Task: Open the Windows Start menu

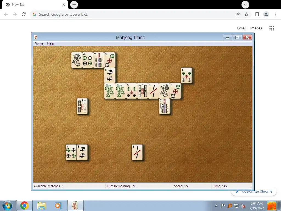Action: click(7, 206)
